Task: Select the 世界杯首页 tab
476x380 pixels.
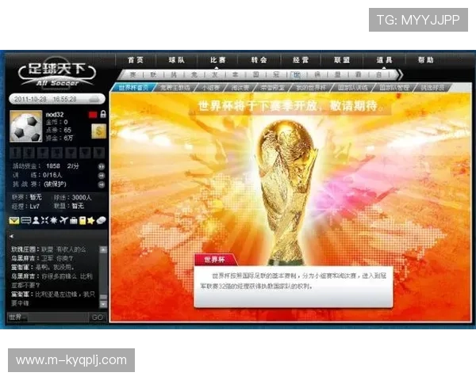Action: click(133, 88)
